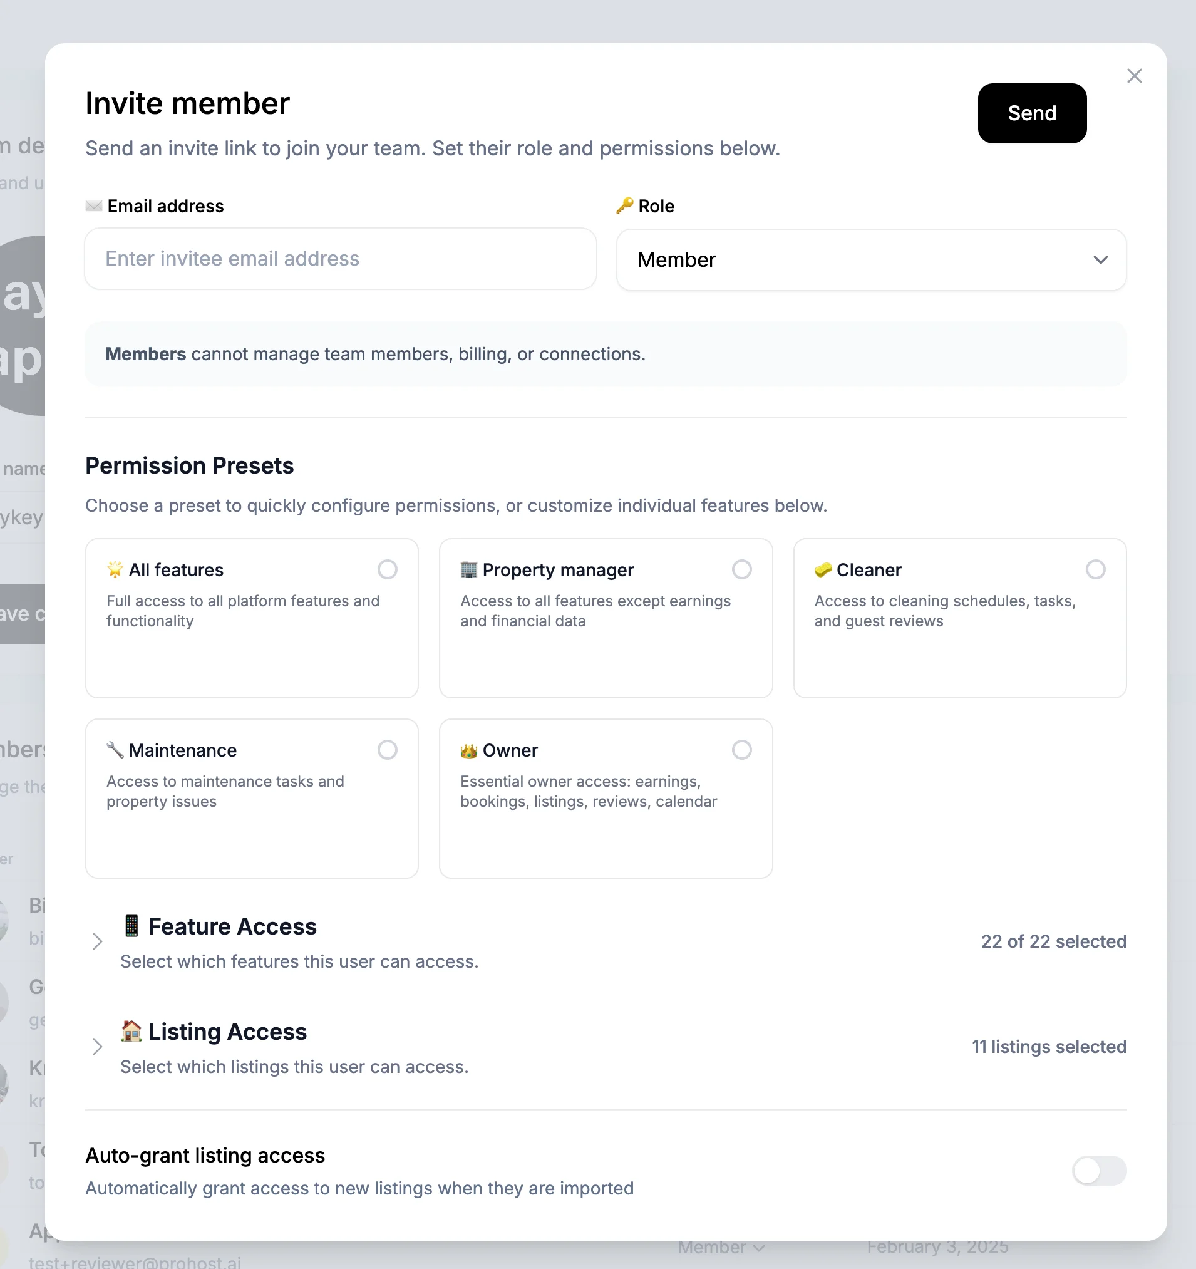Click the crown icon on Owner preset
Image resolution: width=1196 pixels, height=1269 pixels.
pos(469,750)
